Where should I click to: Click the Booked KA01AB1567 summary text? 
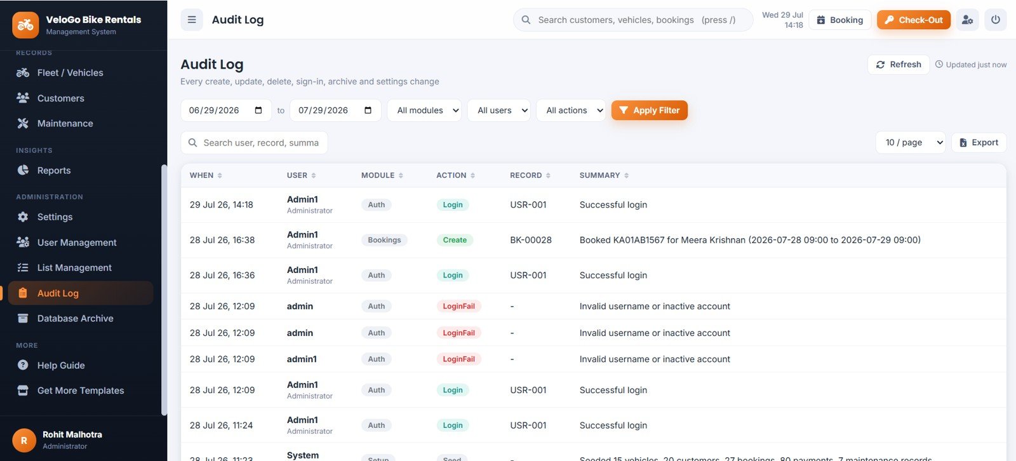pos(750,240)
